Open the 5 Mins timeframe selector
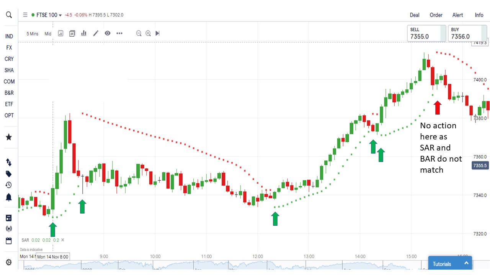 coord(33,34)
